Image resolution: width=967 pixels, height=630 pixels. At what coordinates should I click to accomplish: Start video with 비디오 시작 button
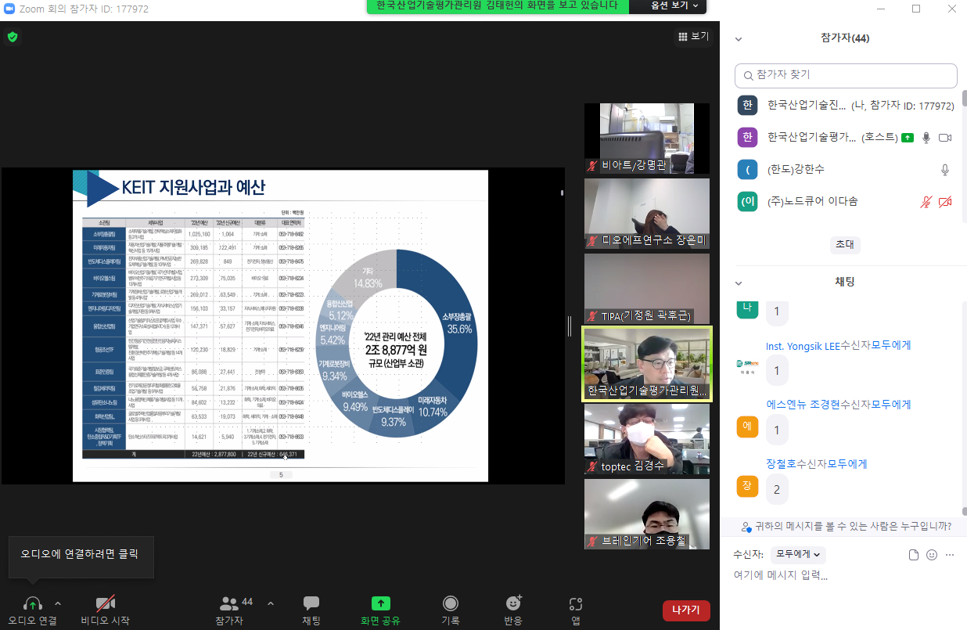point(105,610)
